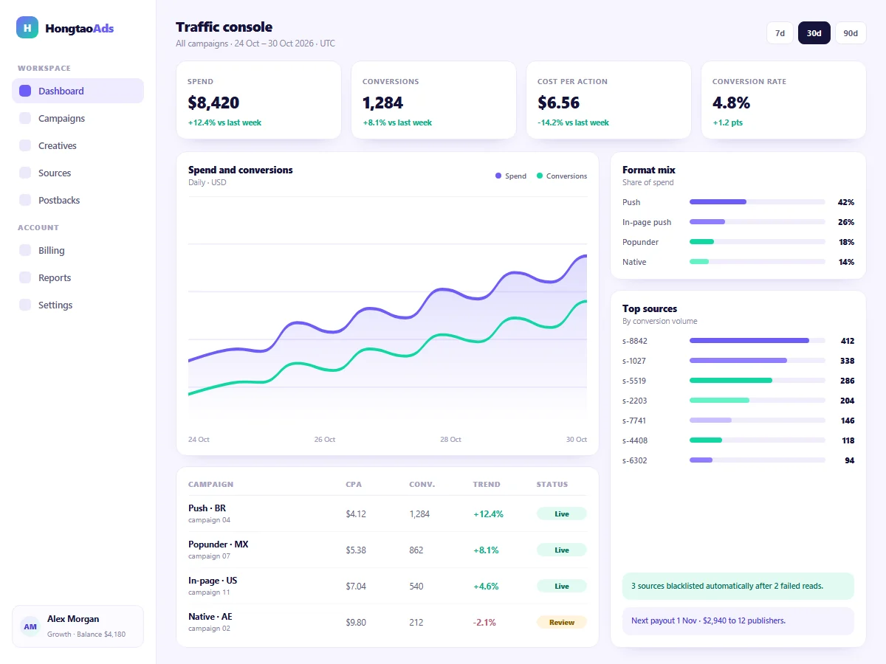Click the Spend legend dot
This screenshot has height=664, width=886.
498,176
